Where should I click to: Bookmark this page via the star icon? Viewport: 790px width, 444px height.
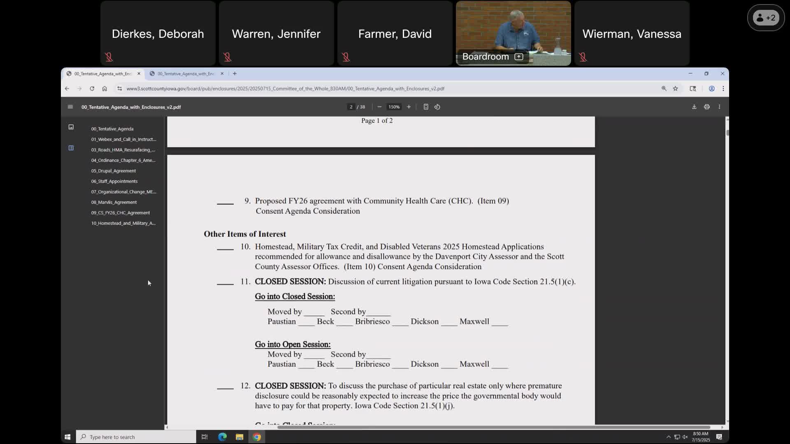(x=675, y=88)
